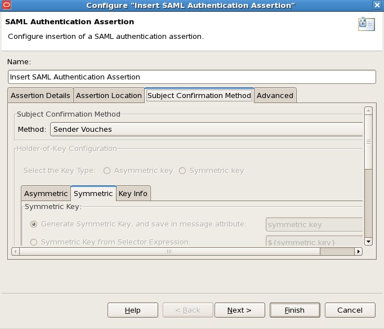Viewport: 384px width, 329px height.
Task: Choose Symmetric Key from Selector Expression
Action: (34, 242)
